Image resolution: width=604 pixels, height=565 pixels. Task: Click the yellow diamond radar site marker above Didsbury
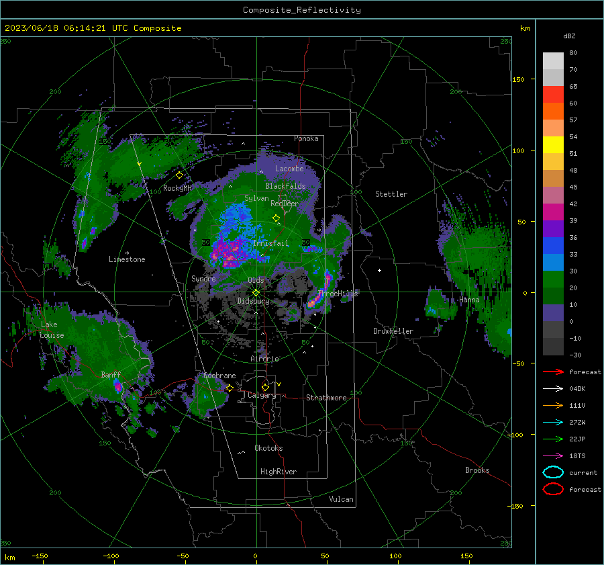[x=256, y=293]
